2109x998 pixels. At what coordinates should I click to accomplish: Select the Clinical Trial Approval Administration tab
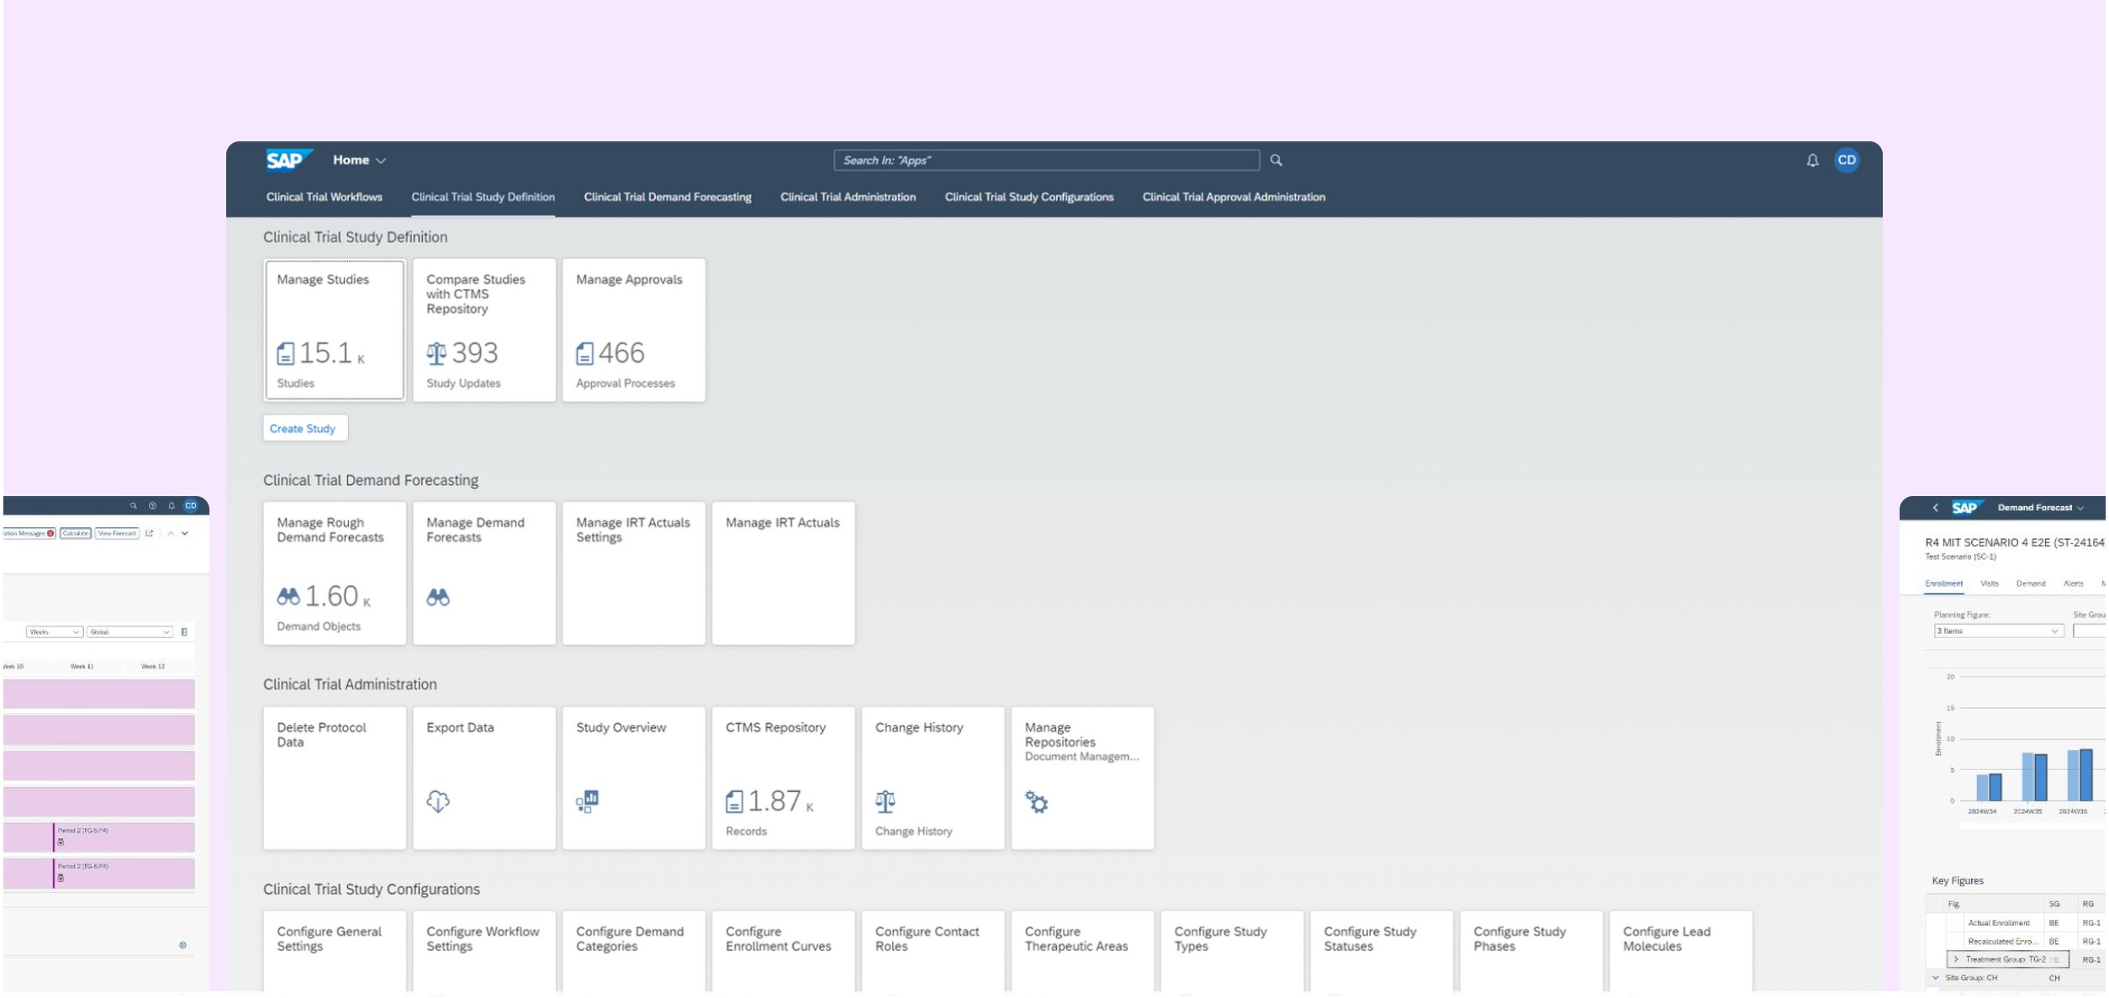point(1233,198)
